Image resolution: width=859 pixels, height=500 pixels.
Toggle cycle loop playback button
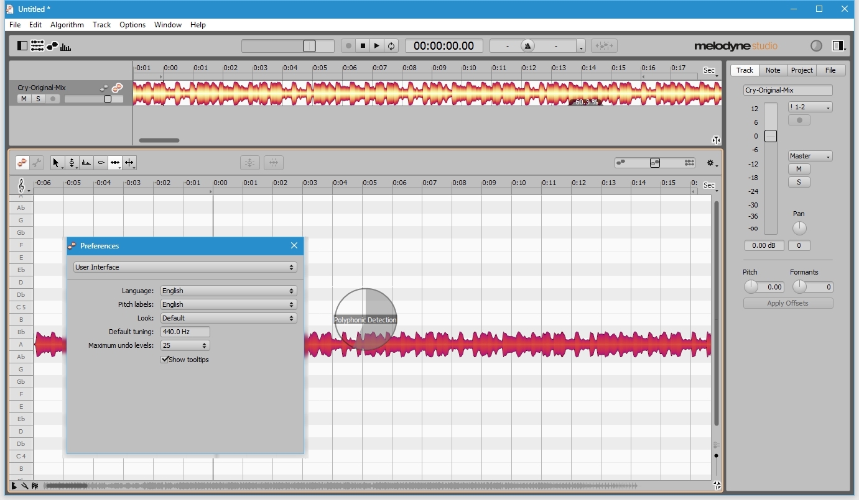coord(391,46)
